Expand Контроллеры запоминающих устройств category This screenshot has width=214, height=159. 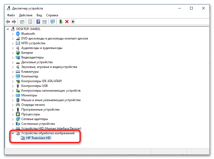[13, 91]
